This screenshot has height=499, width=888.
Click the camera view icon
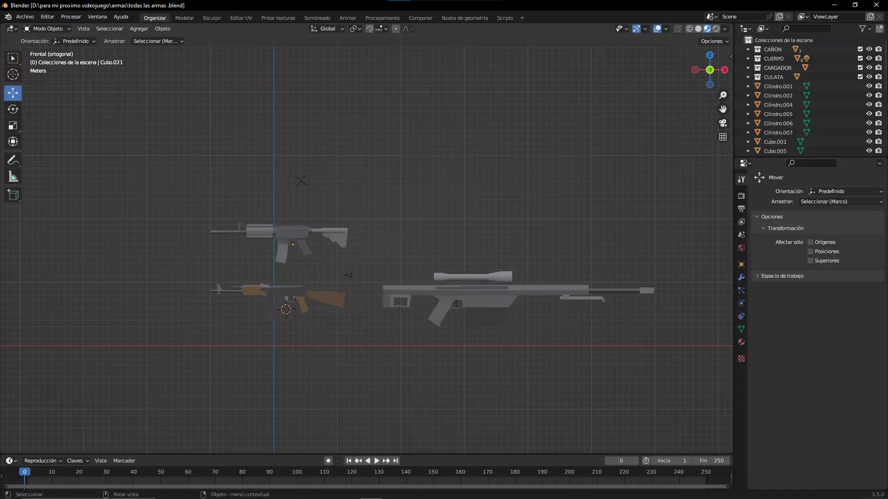[x=723, y=123]
